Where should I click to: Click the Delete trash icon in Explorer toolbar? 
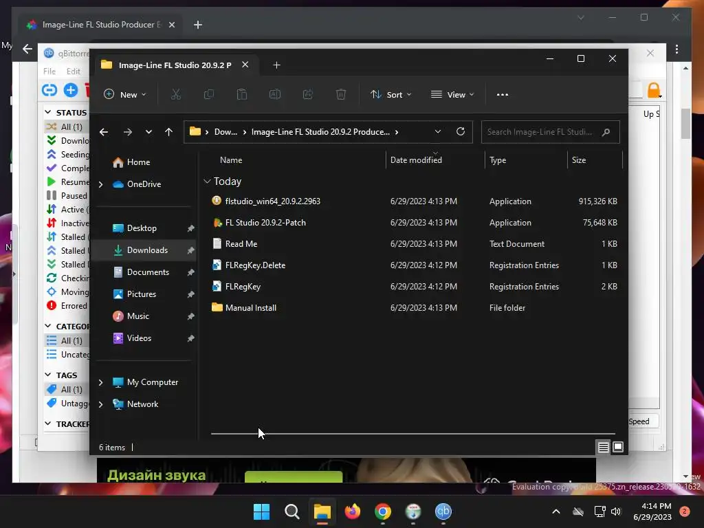pos(341,94)
